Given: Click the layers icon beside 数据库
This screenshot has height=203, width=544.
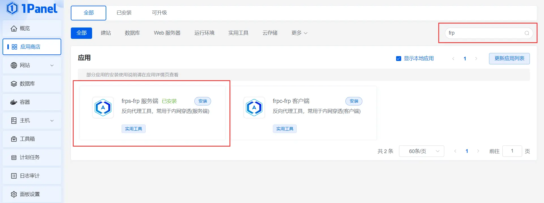Looking at the screenshot, I should 14,84.
